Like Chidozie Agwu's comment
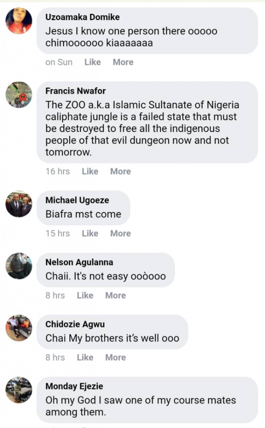This screenshot has width=265, height=428. 85,357
